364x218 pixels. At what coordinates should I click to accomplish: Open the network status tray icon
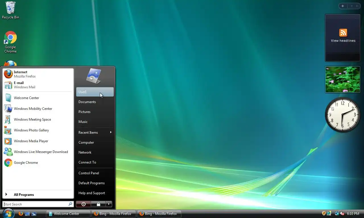(x=337, y=213)
